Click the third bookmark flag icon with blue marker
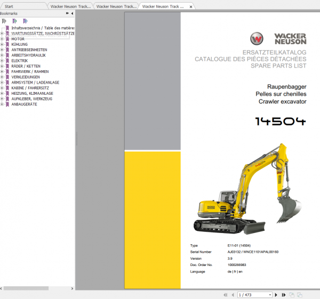The width and height of the screenshot is (320, 299). click(x=25, y=21)
